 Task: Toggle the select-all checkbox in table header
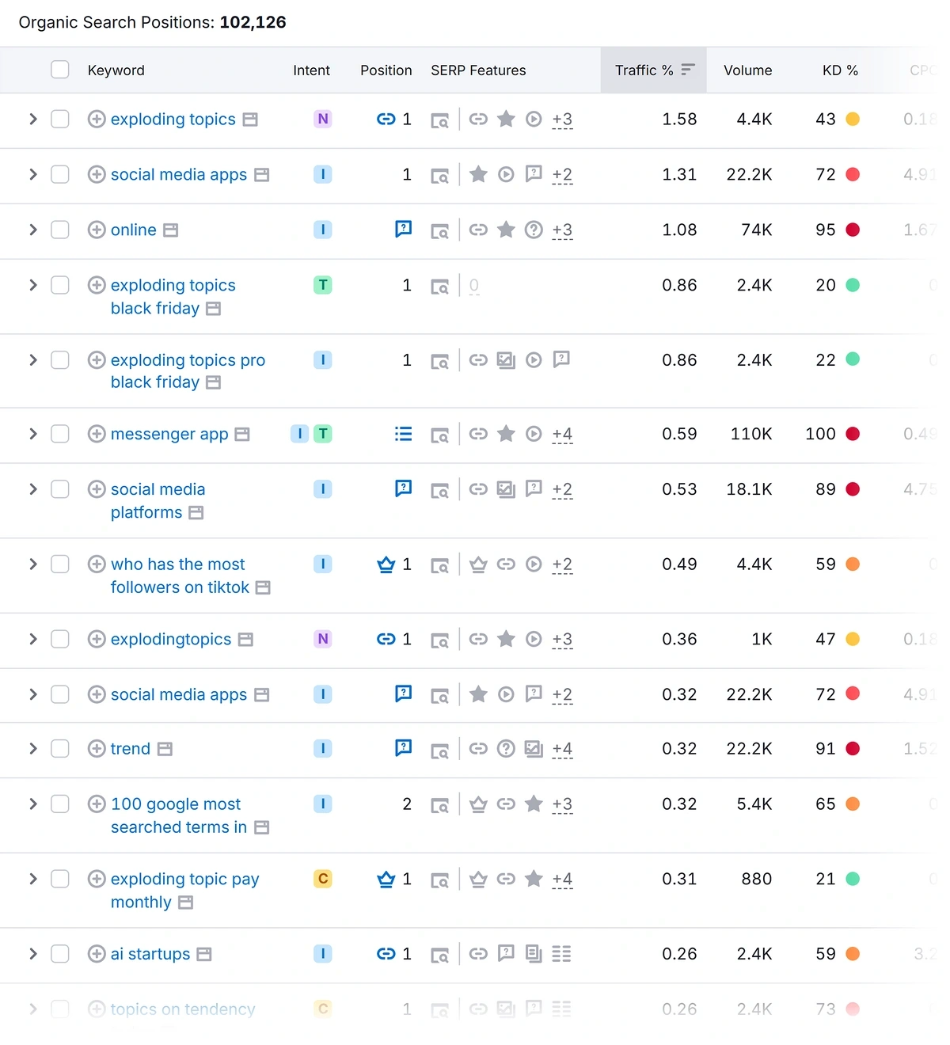(x=60, y=70)
